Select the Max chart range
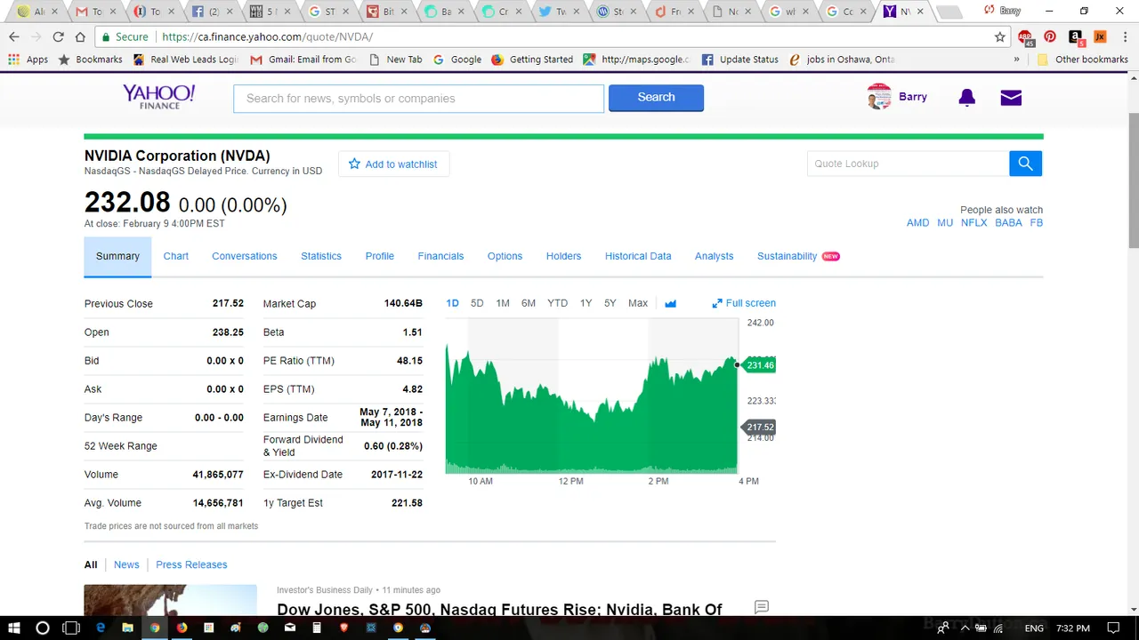 (638, 303)
